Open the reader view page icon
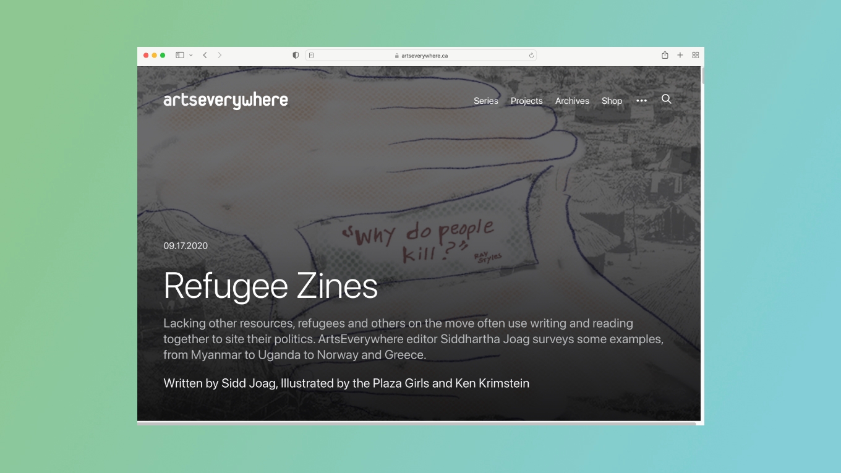 pos(312,56)
